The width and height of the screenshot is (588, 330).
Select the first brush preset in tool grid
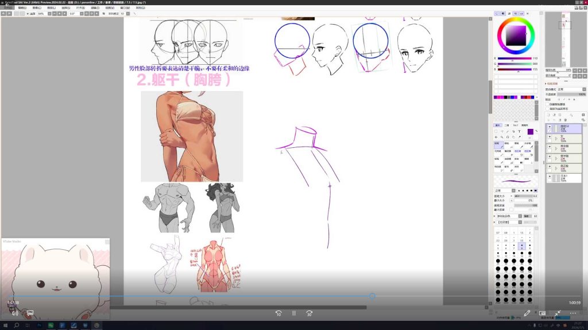[499, 145]
